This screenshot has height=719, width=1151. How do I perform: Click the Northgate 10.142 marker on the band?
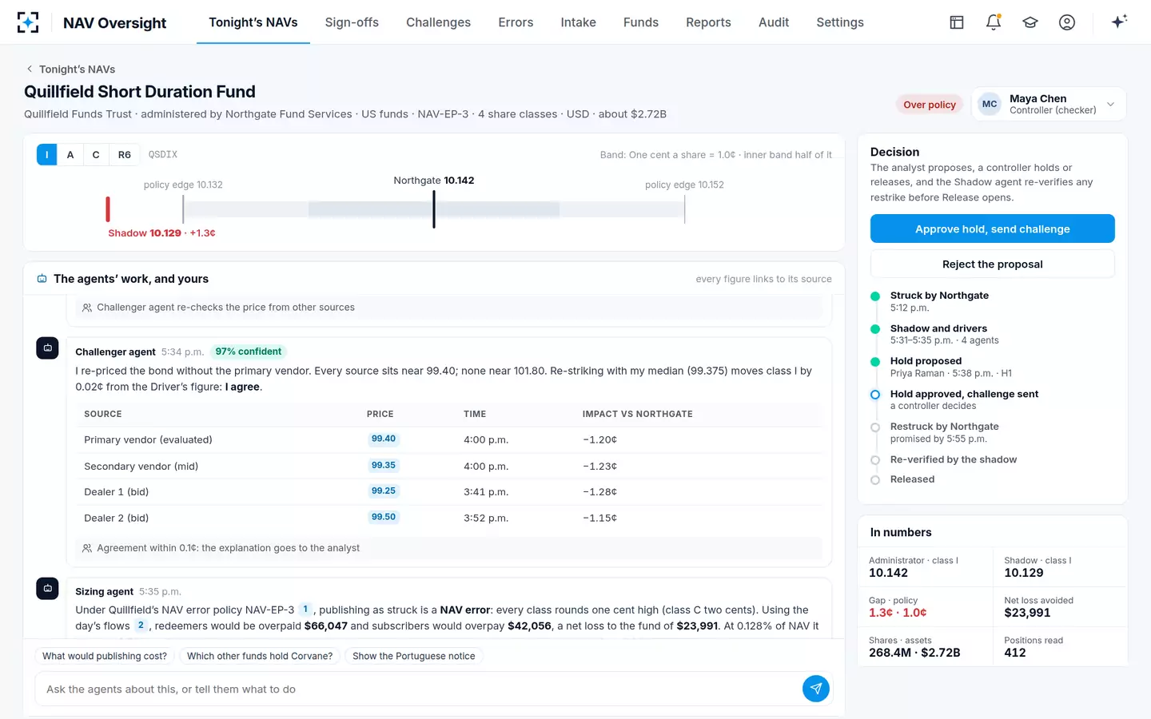tap(434, 209)
